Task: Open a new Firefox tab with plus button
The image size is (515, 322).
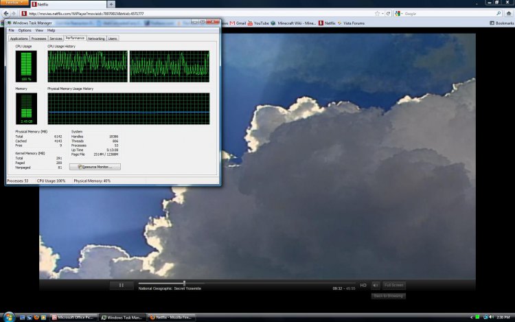Action: 111,4
